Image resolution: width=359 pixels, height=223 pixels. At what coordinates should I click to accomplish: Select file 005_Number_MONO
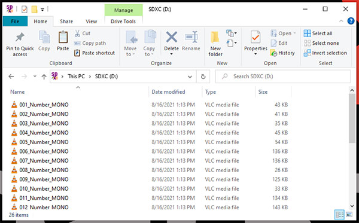[44, 142]
